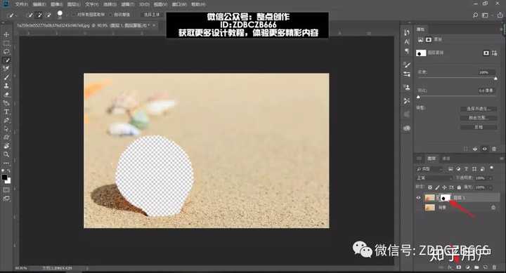Select background layer thumbnail
The height and width of the screenshot is (273, 506).
[429, 208]
